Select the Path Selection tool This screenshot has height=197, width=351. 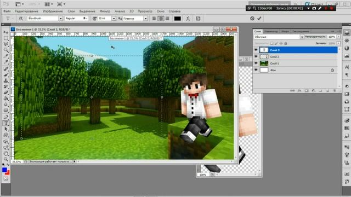tap(6, 129)
